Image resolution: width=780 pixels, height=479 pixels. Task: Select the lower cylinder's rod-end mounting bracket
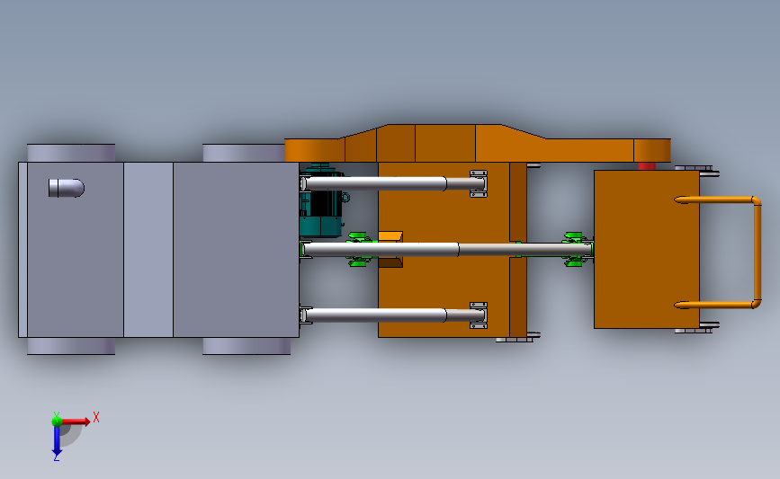(479, 315)
